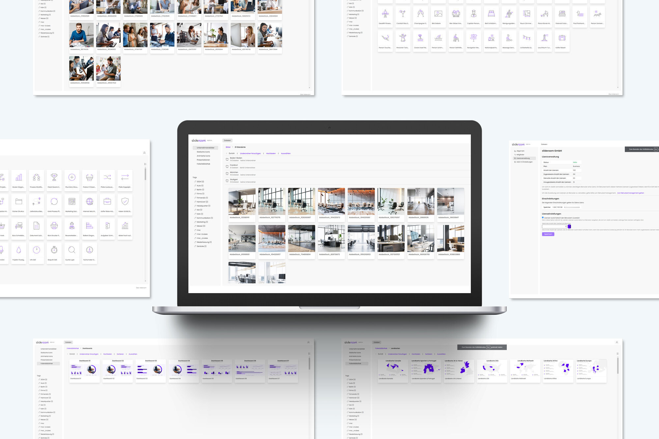This screenshot has width=659, height=439.
Task: Click Hochladen link on laptop screen
Action: point(271,153)
